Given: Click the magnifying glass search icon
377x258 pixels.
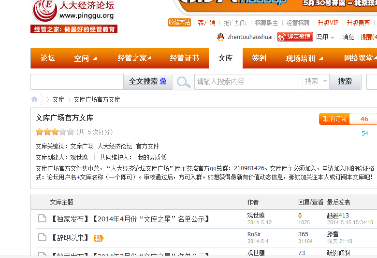Looking at the screenshot, I should (x=184, y=82).
